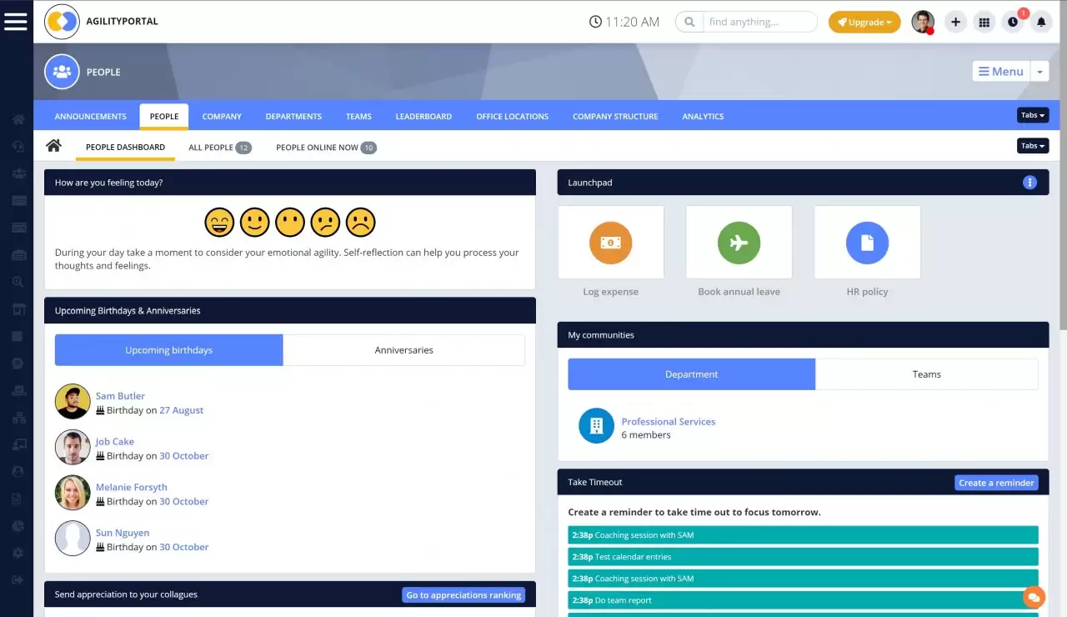
Task: Switch to the Leaderboard tab
Action: (423, 117)
